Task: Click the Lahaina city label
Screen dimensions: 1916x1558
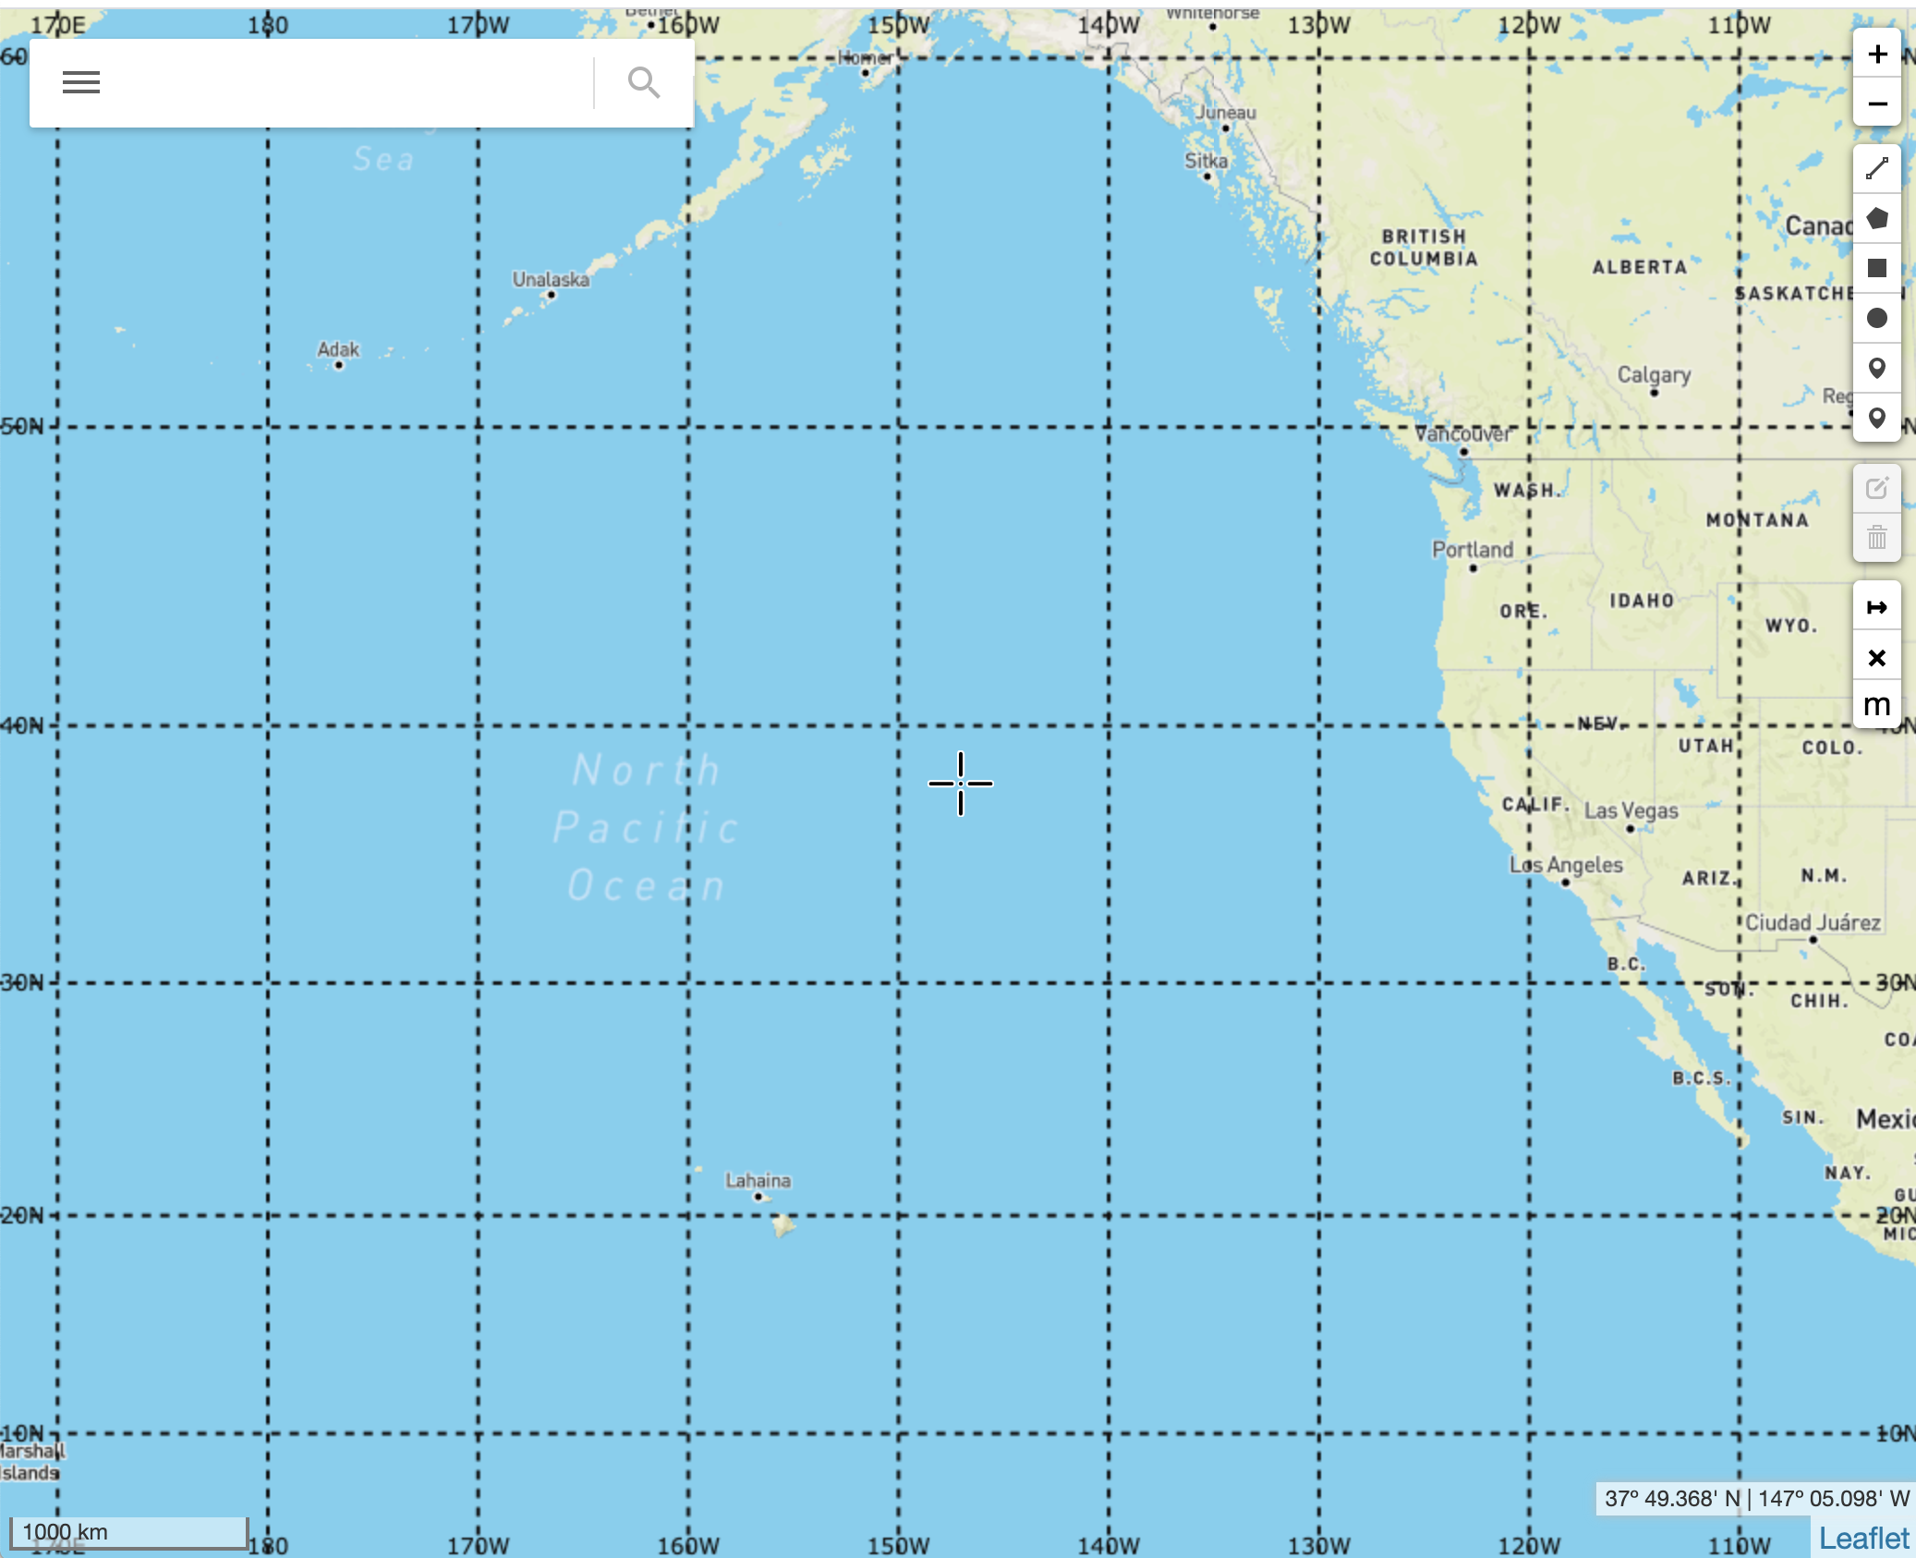Action: pos(758,1180)
